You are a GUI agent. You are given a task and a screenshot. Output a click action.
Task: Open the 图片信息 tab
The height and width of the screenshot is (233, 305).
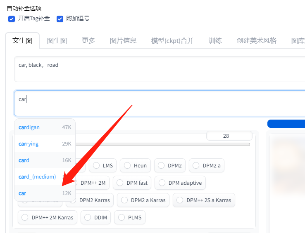point(123,40)
